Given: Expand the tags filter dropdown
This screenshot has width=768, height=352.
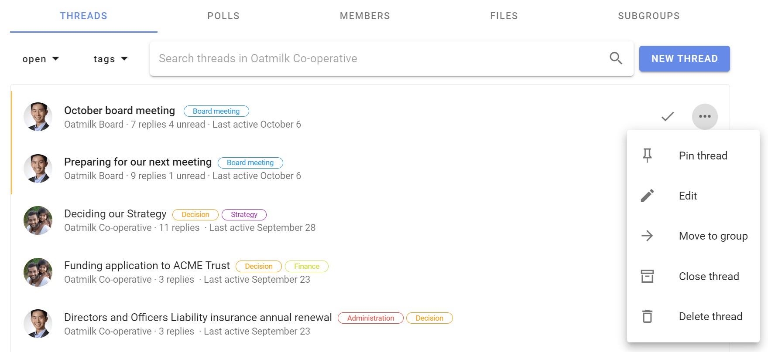Looking at the screenshot, I should 110,59.
